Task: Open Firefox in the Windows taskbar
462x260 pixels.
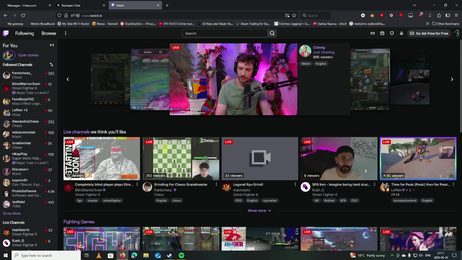Action: pos(122,255)
